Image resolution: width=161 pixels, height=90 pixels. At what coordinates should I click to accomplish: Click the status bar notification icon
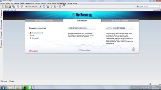point(150,84)
